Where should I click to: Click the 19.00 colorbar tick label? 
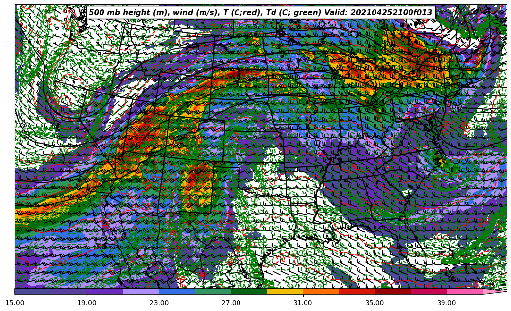87,303
